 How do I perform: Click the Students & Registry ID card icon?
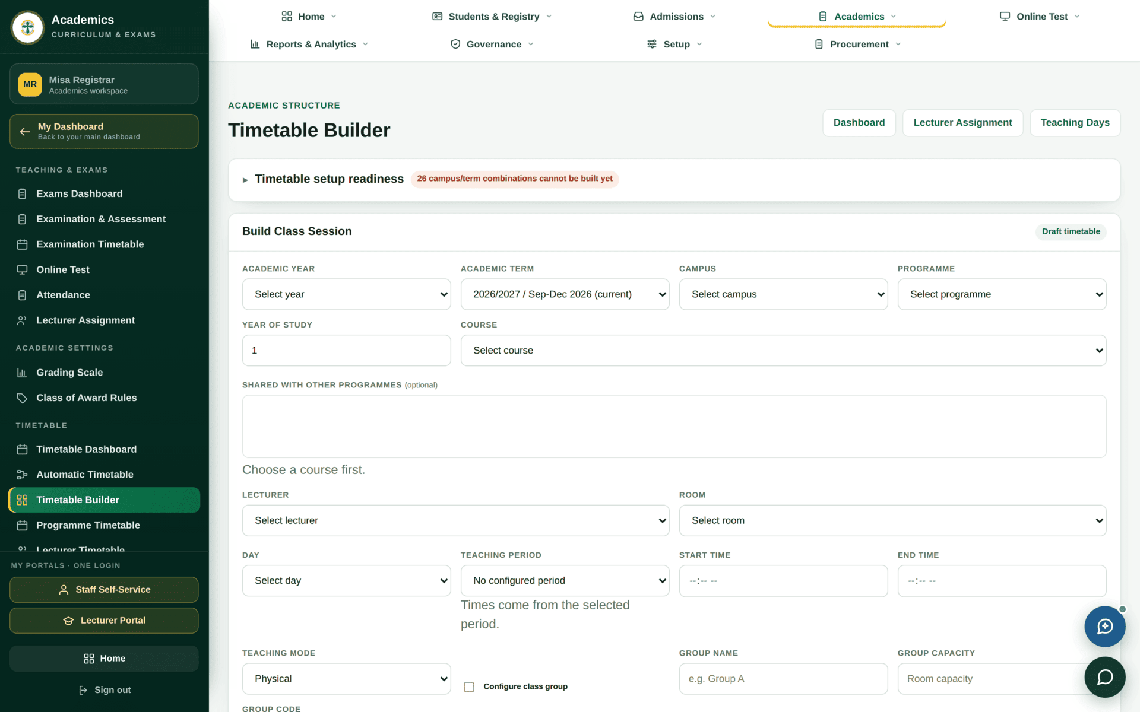(438, 17)
